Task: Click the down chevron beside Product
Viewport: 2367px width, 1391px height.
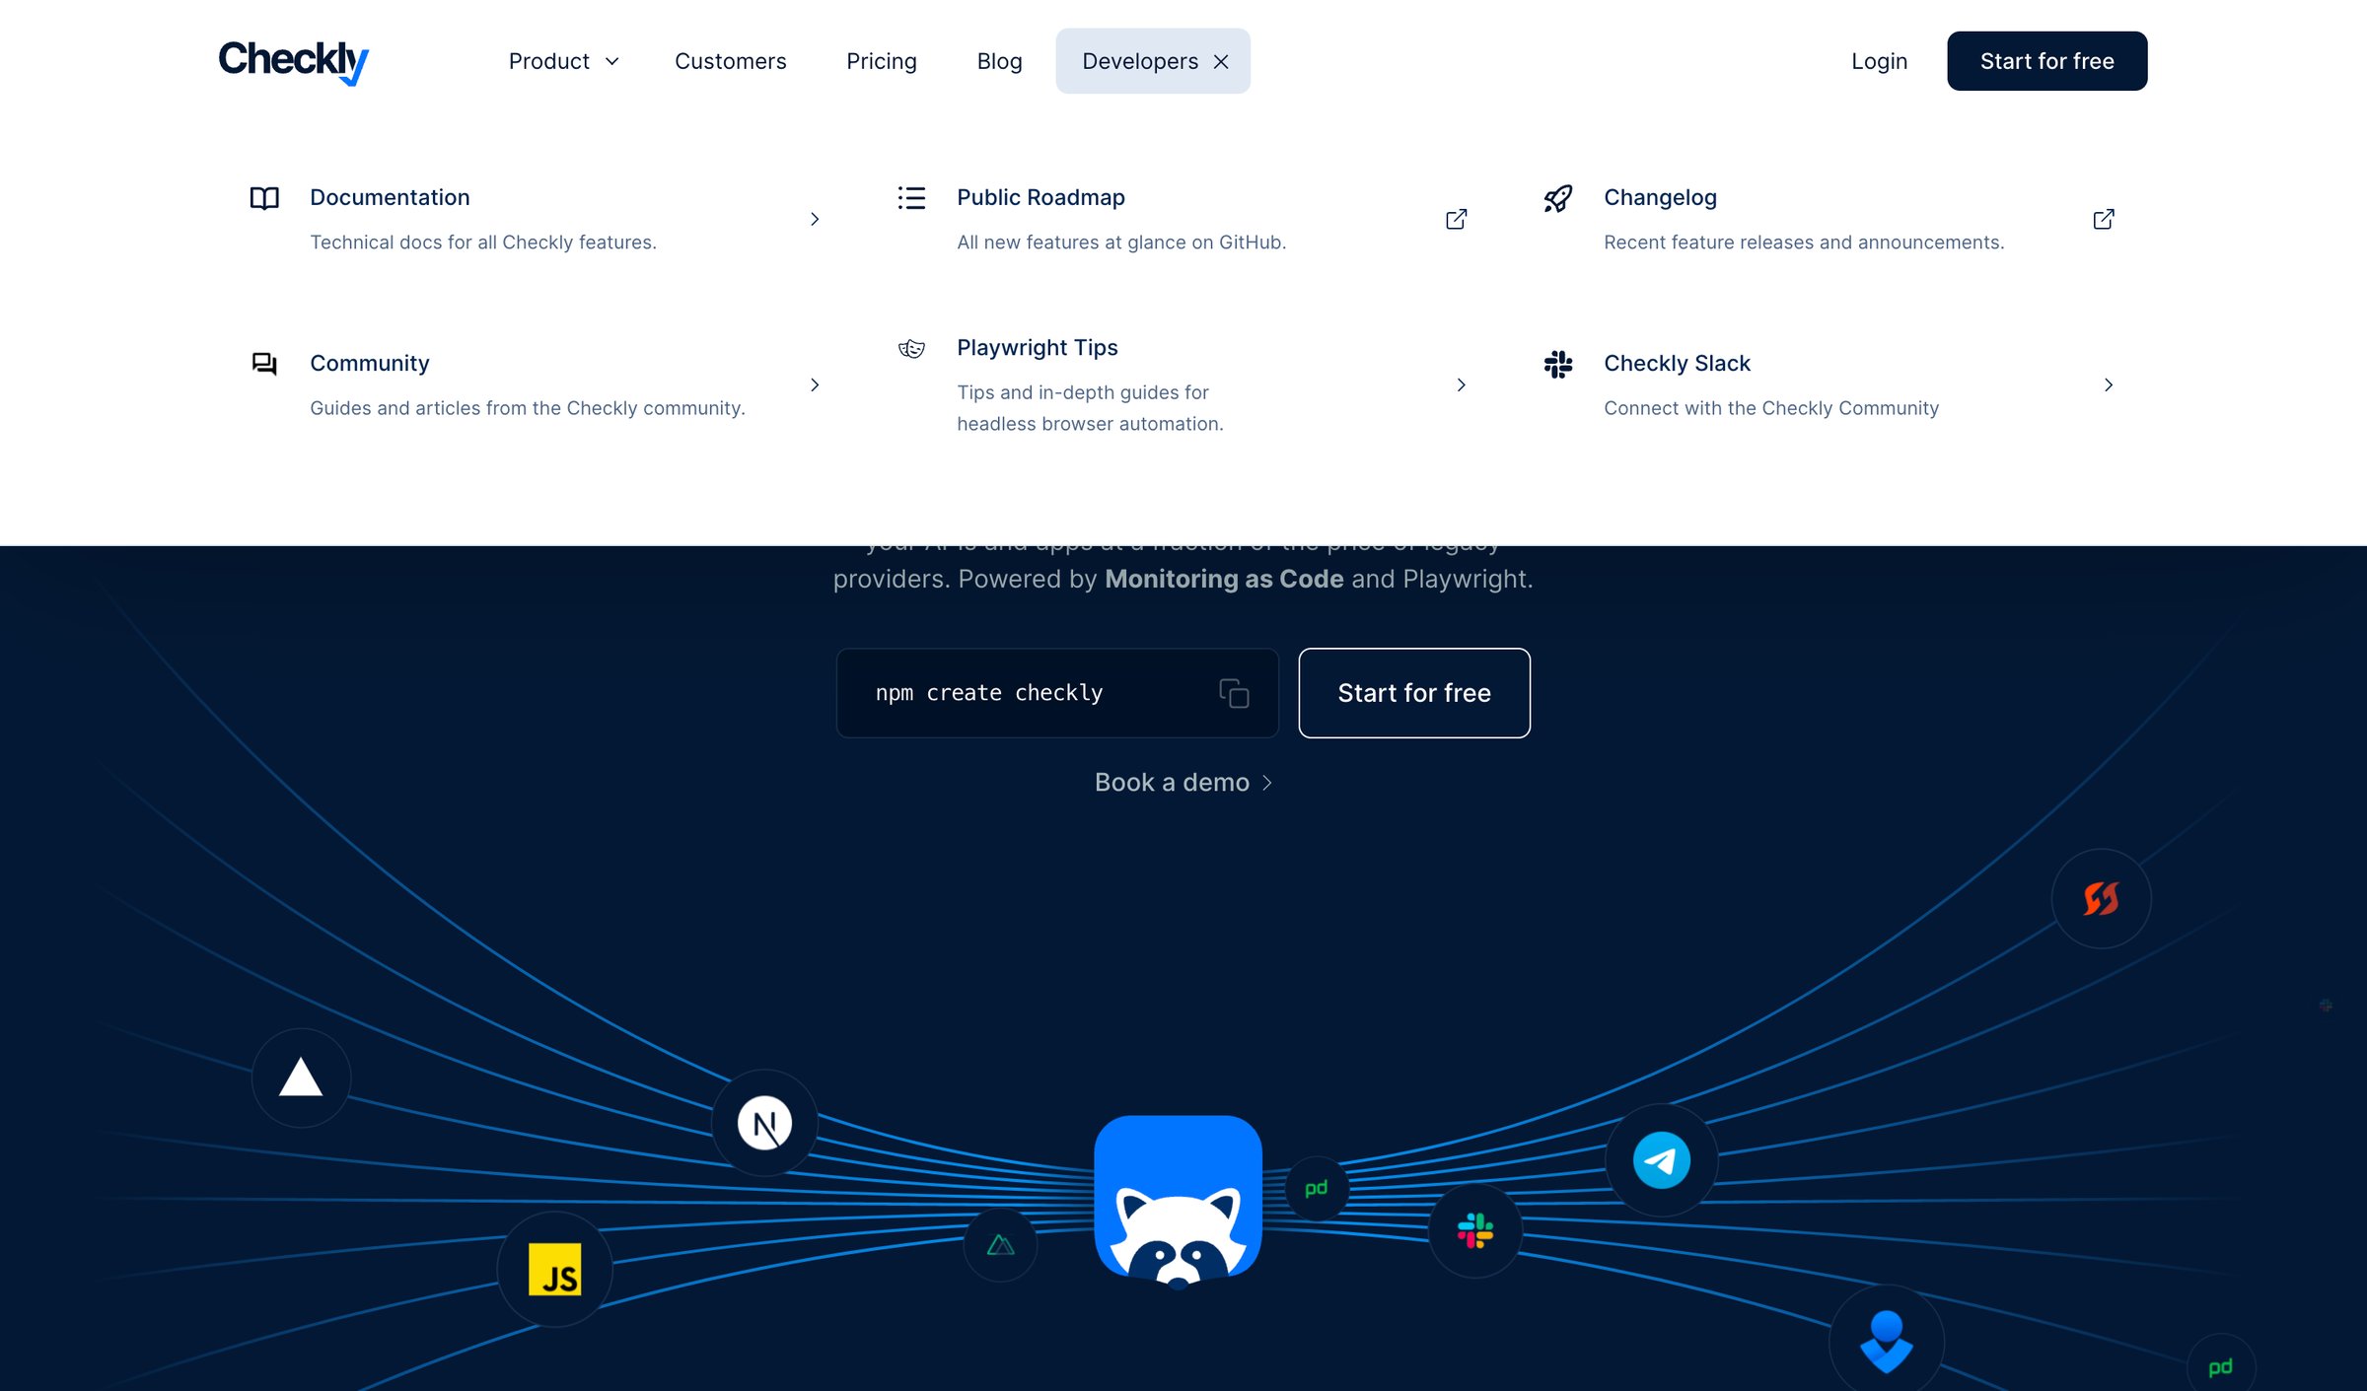Action: [x=612, y=62]
